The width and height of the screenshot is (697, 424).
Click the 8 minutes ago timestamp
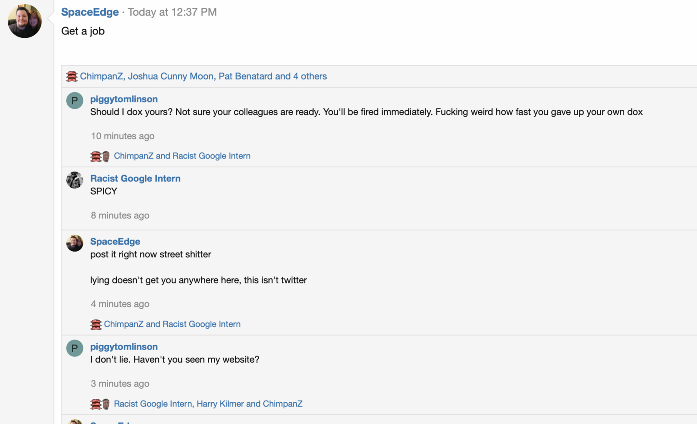[x=120, y=215]
